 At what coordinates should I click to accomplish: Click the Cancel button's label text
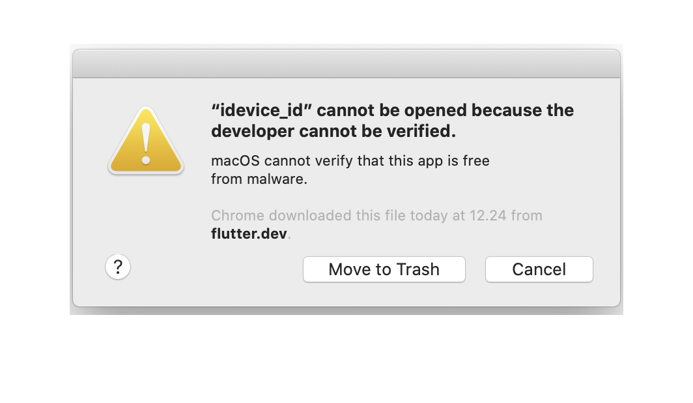point(539,269)
